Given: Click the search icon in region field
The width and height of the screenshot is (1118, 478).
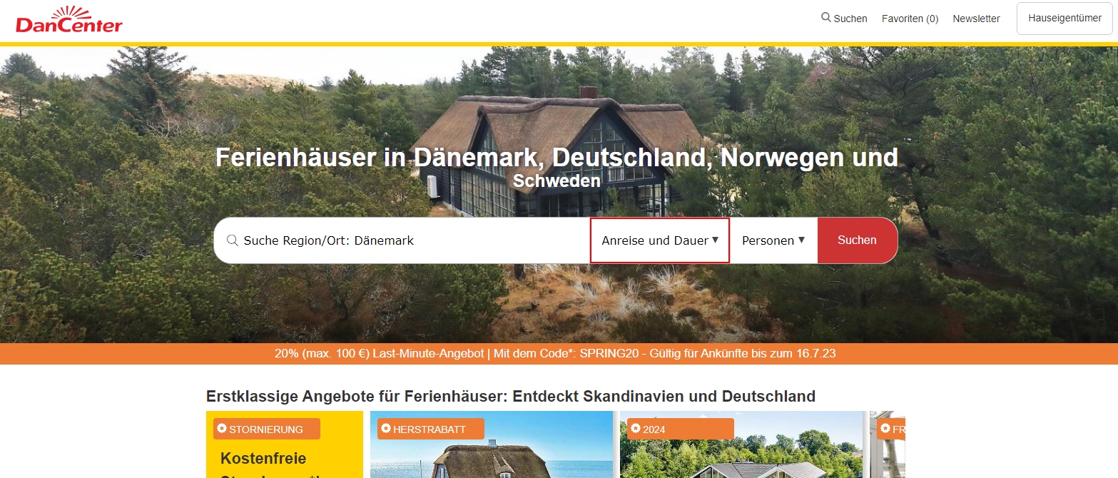Looking at the screenshot, I should coord(232,240).
